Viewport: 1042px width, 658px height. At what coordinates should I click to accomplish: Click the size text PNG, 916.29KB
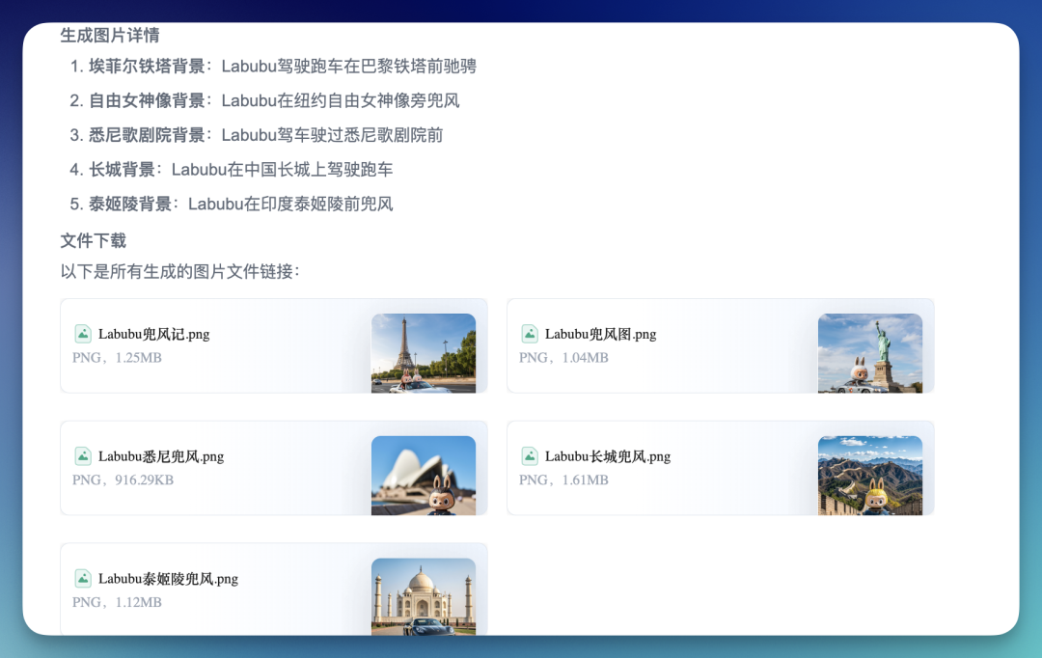pyautogui.click(x=123, y=480)
